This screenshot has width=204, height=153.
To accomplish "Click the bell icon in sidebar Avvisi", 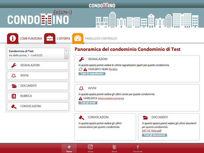I will point(14,76).
